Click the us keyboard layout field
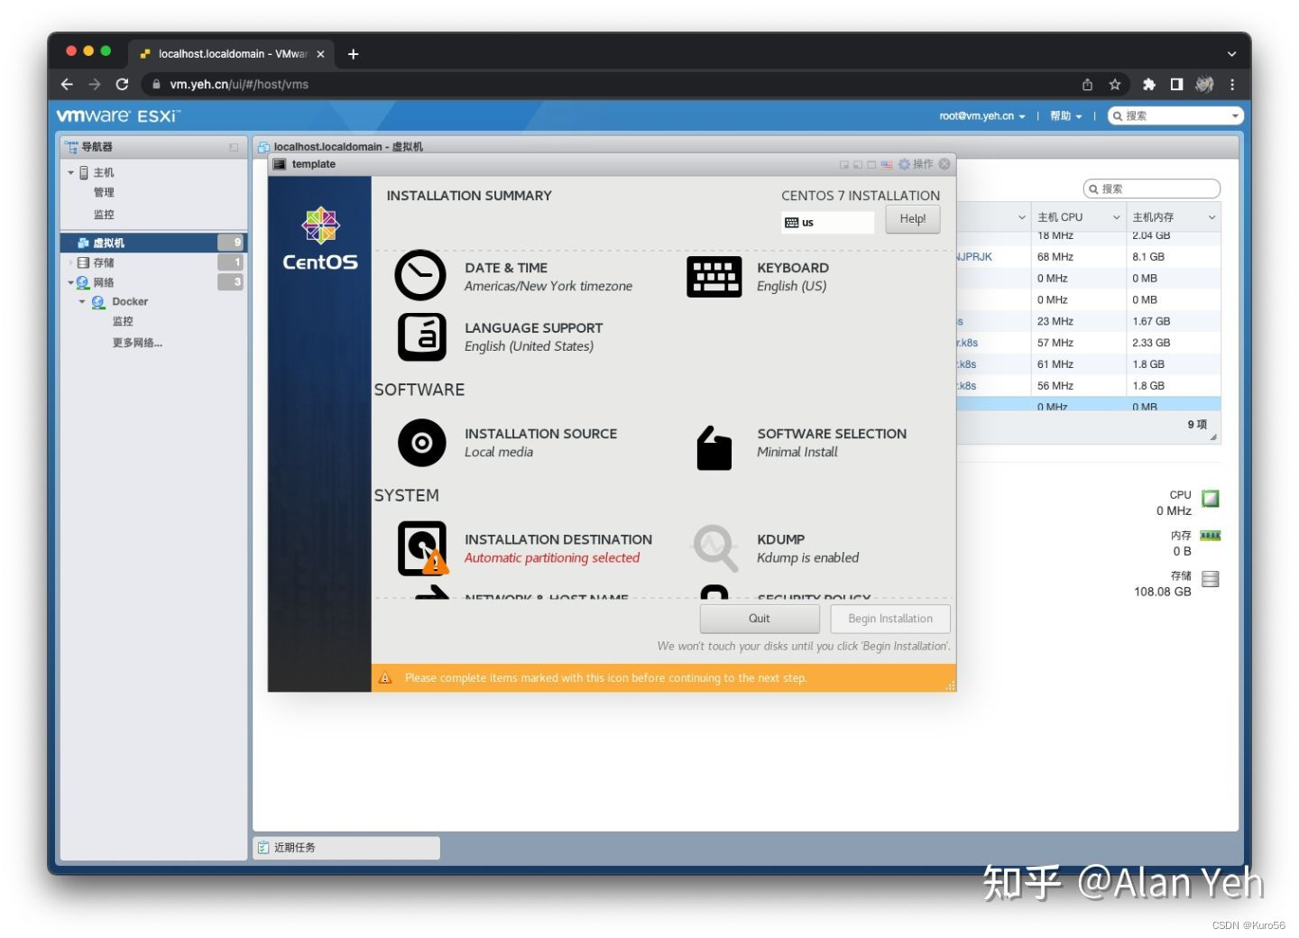 point(827,223)
